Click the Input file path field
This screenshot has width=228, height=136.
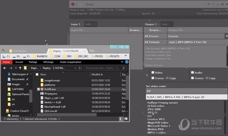[99, 30]
